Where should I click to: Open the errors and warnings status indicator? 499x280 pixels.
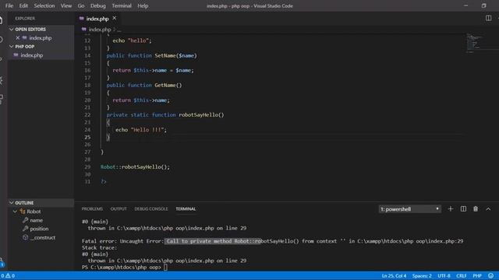(x=7, y=275)
